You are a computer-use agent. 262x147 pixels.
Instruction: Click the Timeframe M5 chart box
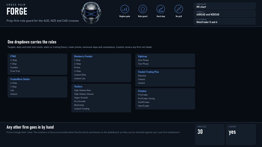[225, 6]
